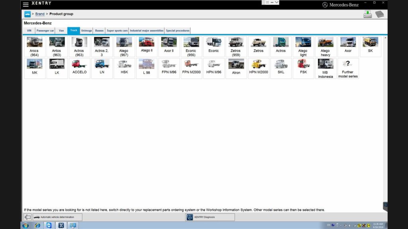408x229 pixels.
Task: Expand the top center dropdown chevron
Action: (277, 2)
